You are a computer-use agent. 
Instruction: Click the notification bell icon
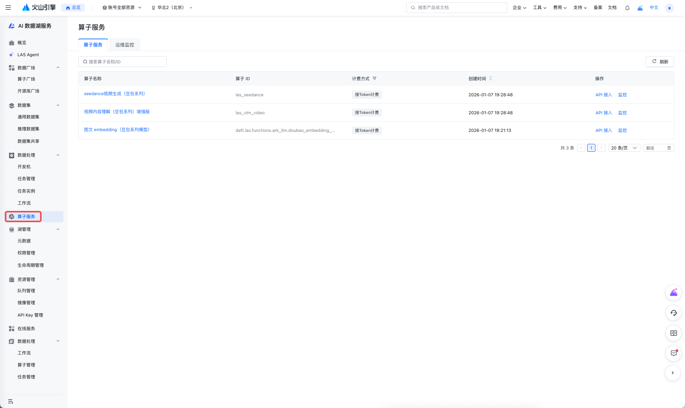pyautogui.click(x=627, y=8)
